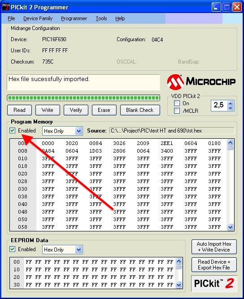Image resolution: width=244 pixels, height=299 pixels.
Task: Open the Help menu
Action: pos(120,18)
